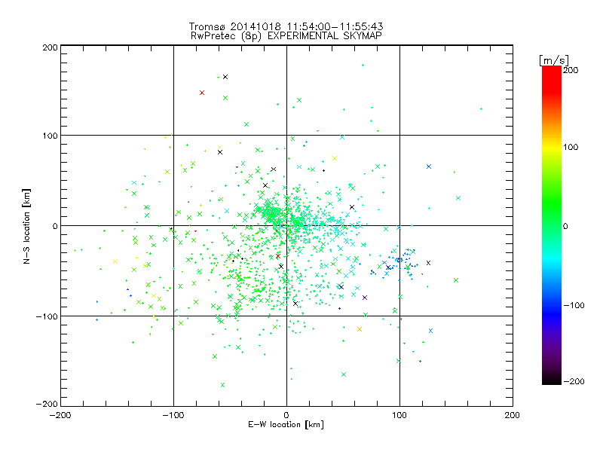Click the 'N-S location [km]' axis label
The width and height of the screenshot is (603, 452).
26,226
